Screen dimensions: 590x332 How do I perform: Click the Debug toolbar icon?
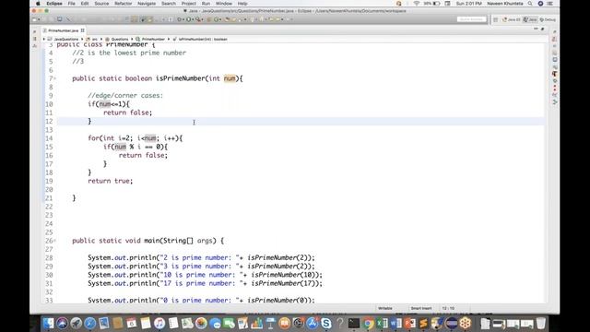pyautogui.click(x=179, y=19)
